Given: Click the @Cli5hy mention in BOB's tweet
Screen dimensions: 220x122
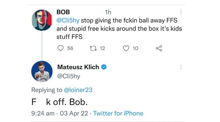Looking at the screenshot, I should [x=68, y=20].
